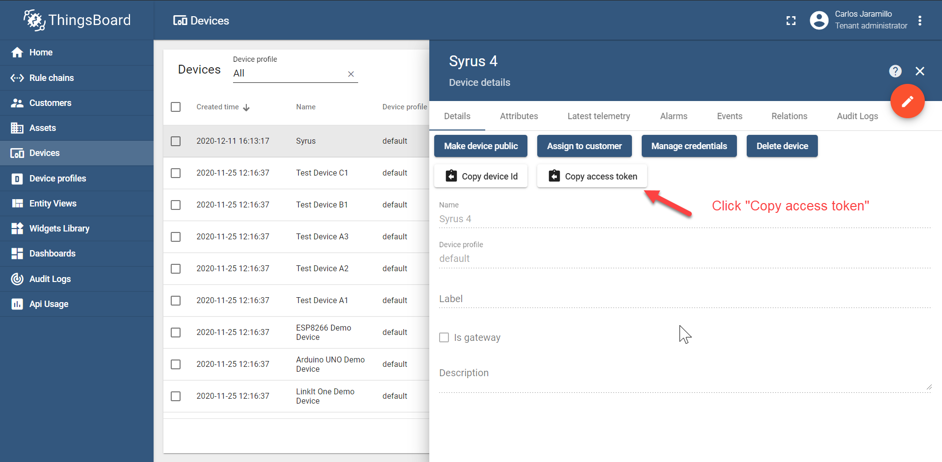This screenshot has width=942, height=462.
Task: Close the Syrus 4 details panel
Action: (x=920, y=72)
